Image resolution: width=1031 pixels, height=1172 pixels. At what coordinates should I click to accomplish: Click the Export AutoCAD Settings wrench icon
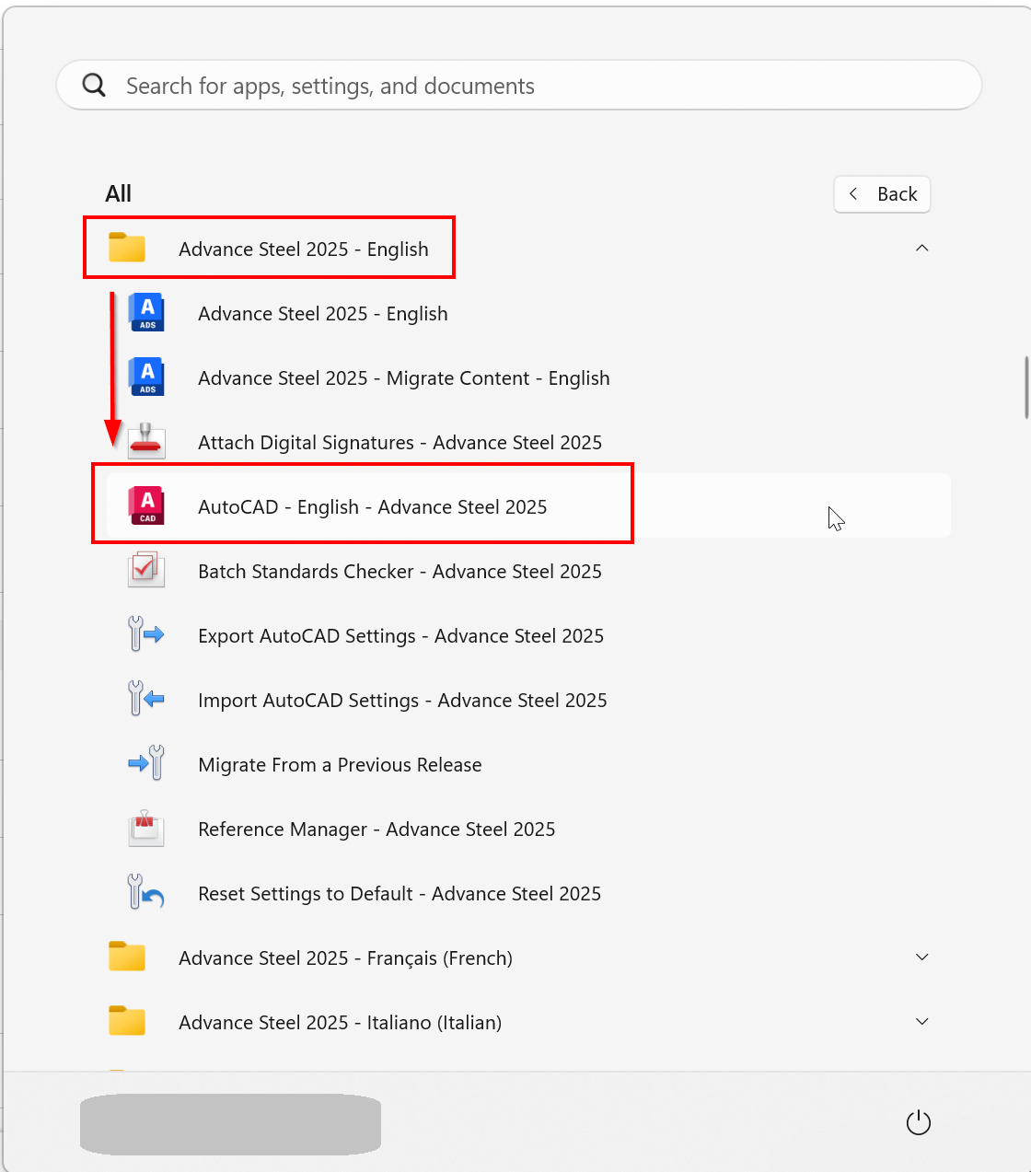click(145, 635)
